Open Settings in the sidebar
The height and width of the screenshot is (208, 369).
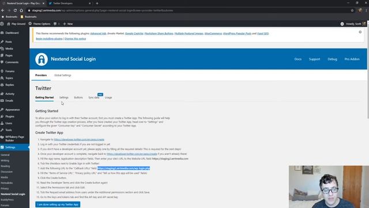pos(14,147)
